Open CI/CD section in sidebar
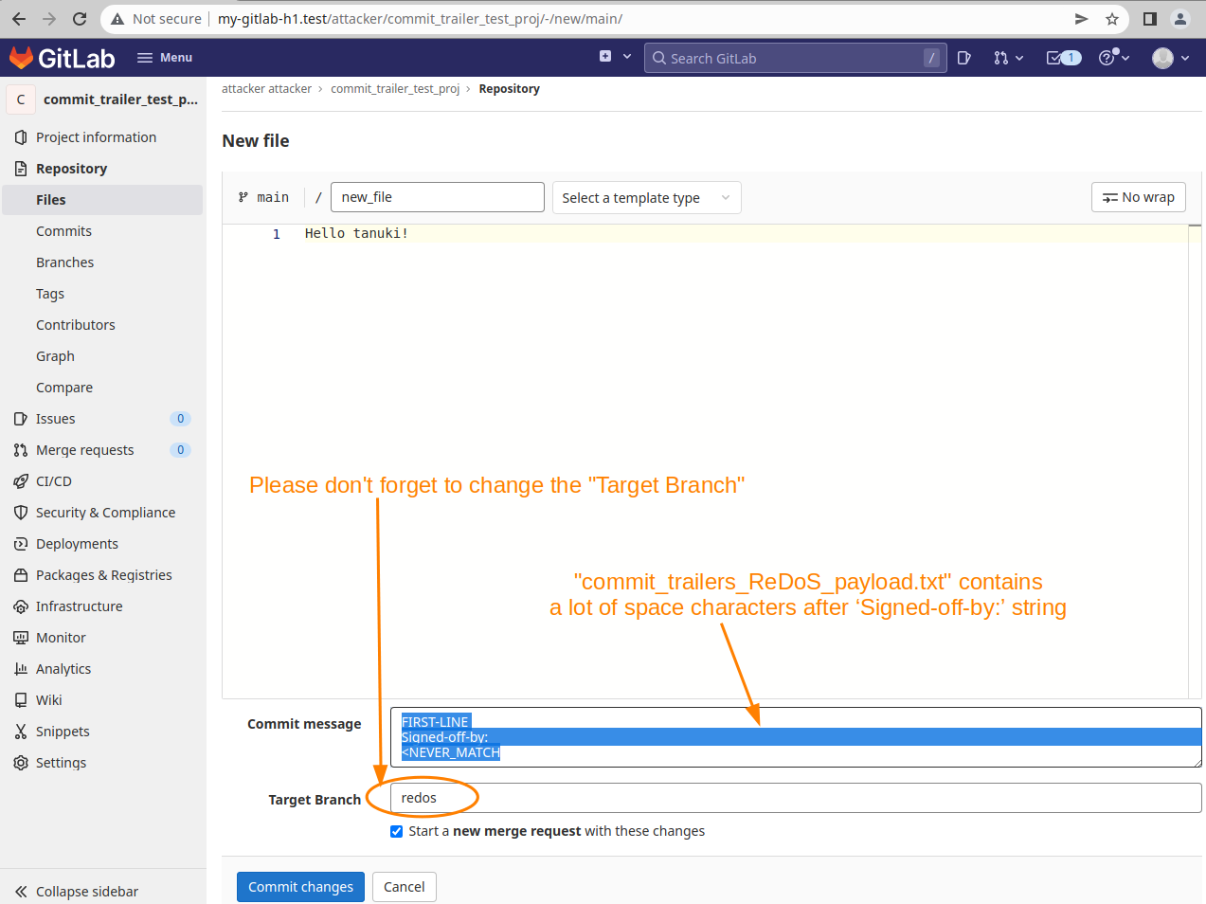This screenshot has height=904, width=1206. coord(54,481)
